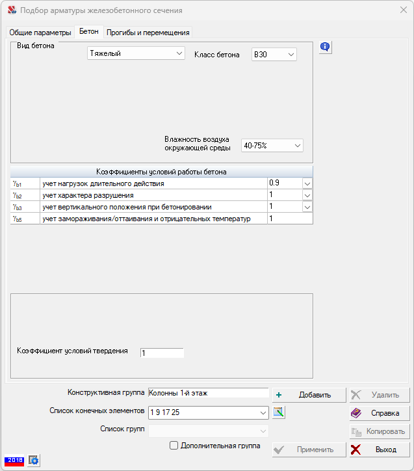Select the Бетон tab
This screenshot has width=414, height=471.
click(89, 31)
